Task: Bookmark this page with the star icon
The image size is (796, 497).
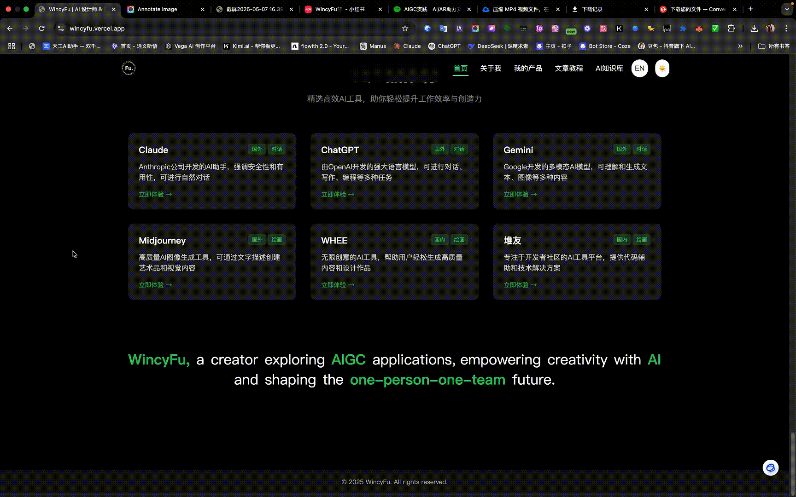Action: 405,29
